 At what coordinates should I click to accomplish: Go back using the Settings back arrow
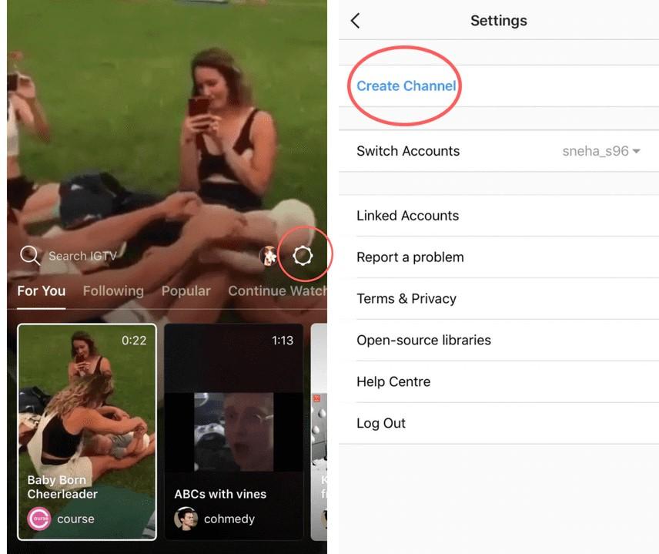tap(355, 20)
